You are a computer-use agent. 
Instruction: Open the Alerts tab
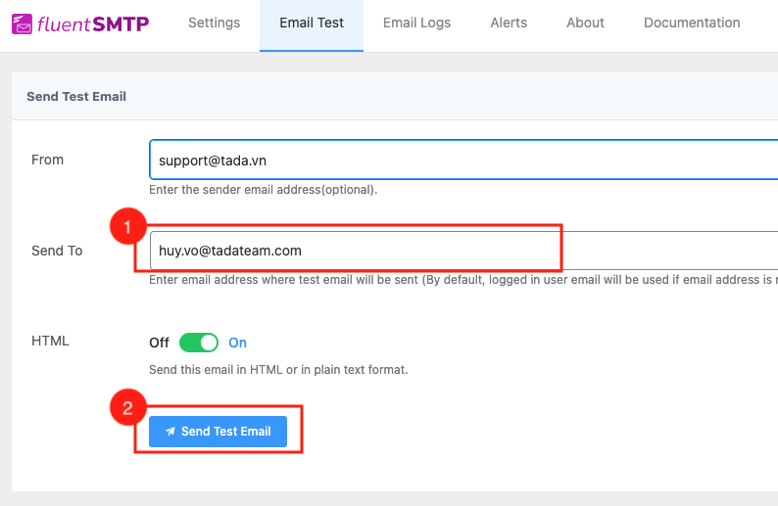(x=509, y=23)
